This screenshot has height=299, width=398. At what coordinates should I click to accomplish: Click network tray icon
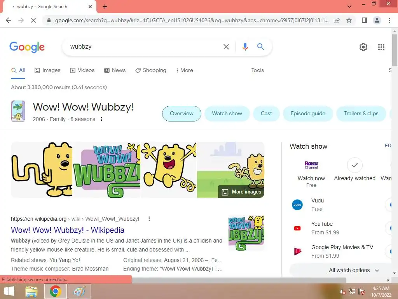click(x=352, y=291)
